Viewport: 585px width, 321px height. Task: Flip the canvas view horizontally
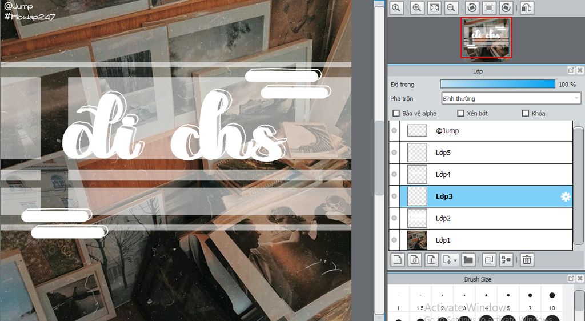coord(527,7)
